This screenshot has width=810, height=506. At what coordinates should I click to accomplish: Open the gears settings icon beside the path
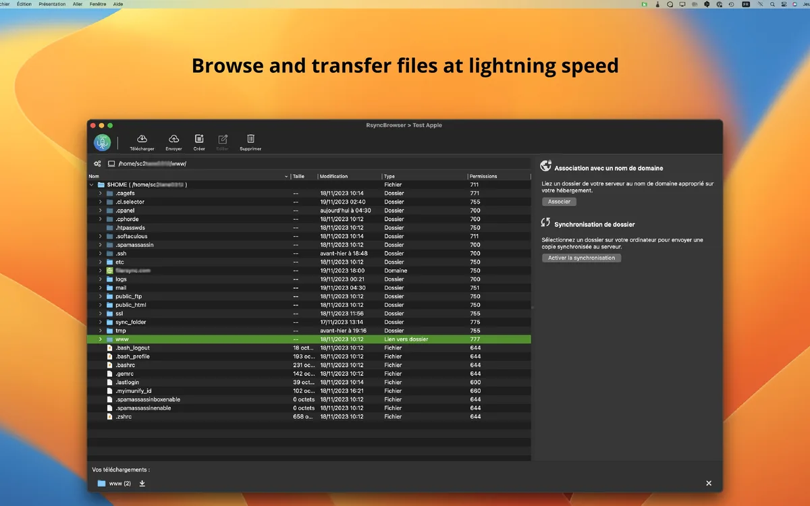[97, 163]
